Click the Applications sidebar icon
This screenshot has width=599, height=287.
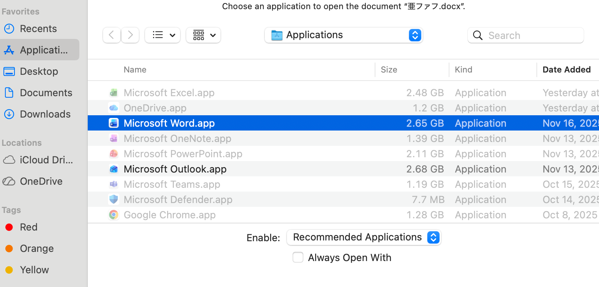point(9,50)
